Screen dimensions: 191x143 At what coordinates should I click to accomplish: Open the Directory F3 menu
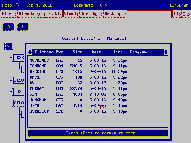(x=32, y=14)
